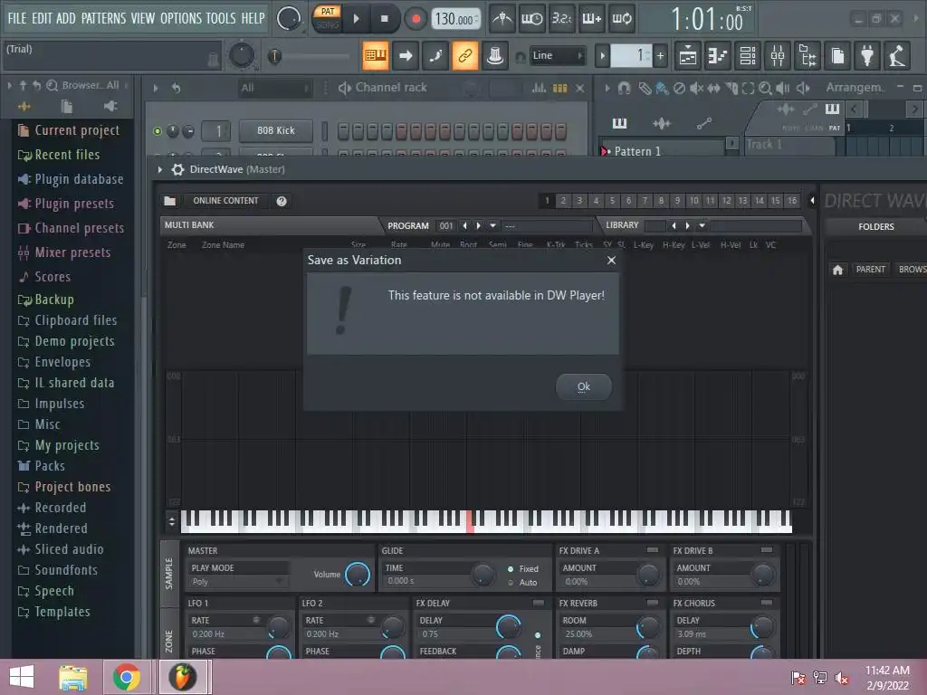This screenshot has width=927, height=695.
Task: Select the 808 Kick channel button
Action: tap(275, 130)
